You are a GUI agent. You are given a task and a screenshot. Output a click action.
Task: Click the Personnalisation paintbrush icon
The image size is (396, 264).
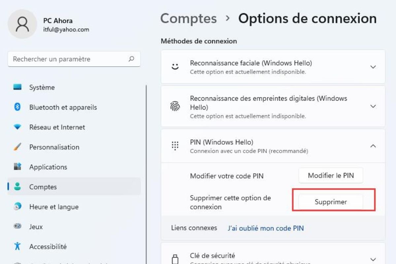(17, 147)
